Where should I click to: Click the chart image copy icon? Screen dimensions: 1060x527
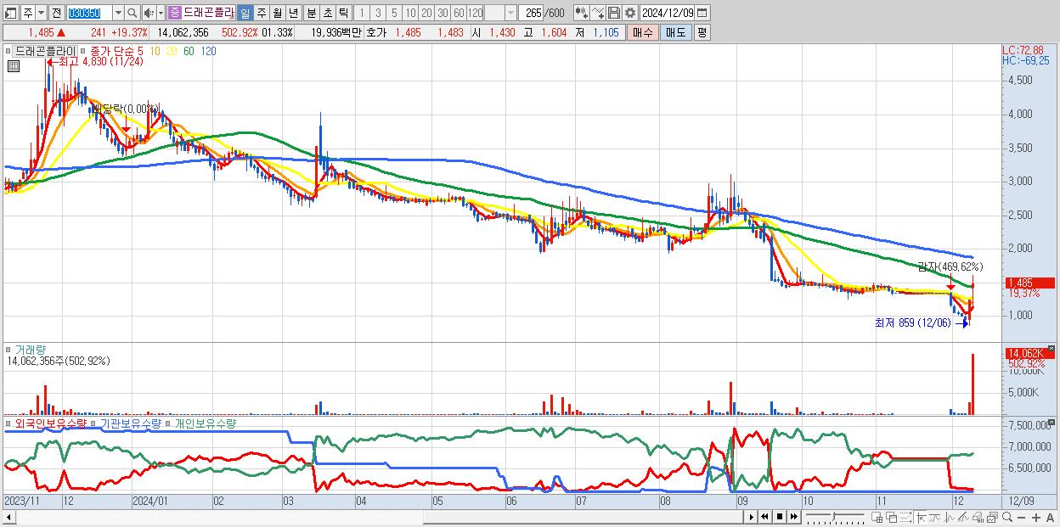point(992,518)
